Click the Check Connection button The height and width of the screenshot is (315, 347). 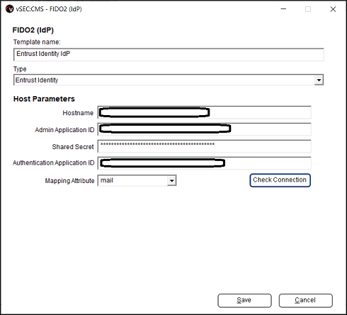[x=280, y=180]
